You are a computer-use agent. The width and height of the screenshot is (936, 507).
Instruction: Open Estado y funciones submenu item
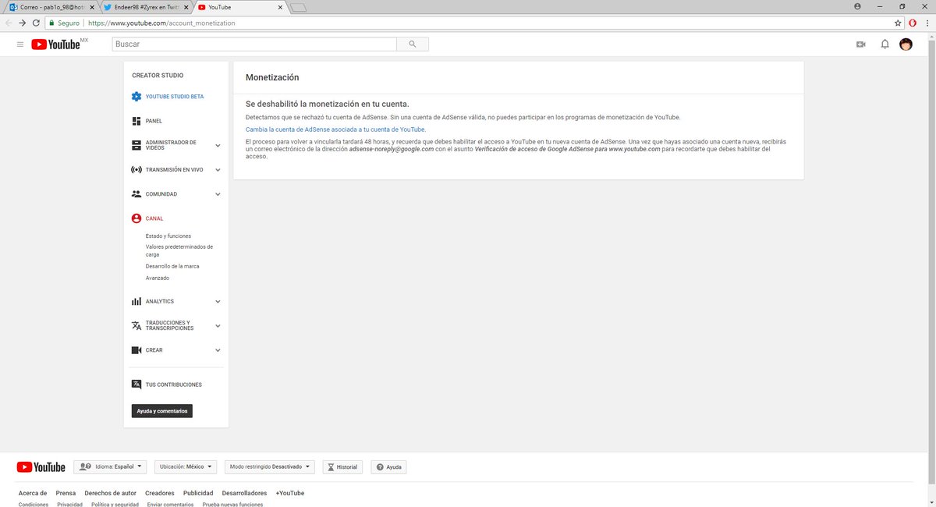pos(168,236)
